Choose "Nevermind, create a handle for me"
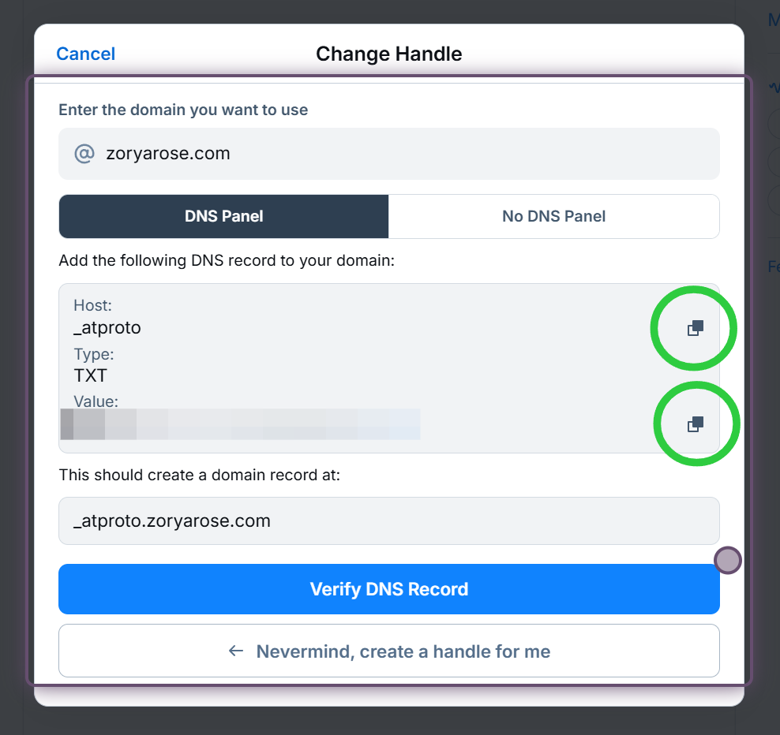780x735 pixels. (x=403, y=651)
